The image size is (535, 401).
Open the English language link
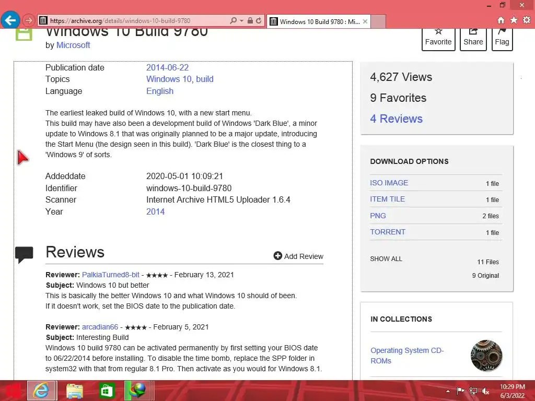click(x=160, y=91)
